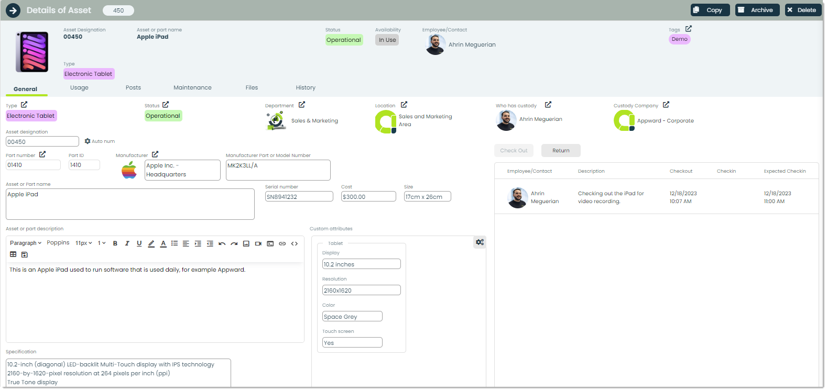
Task: Click the Resolution attribute field
Action: [362, 290]
